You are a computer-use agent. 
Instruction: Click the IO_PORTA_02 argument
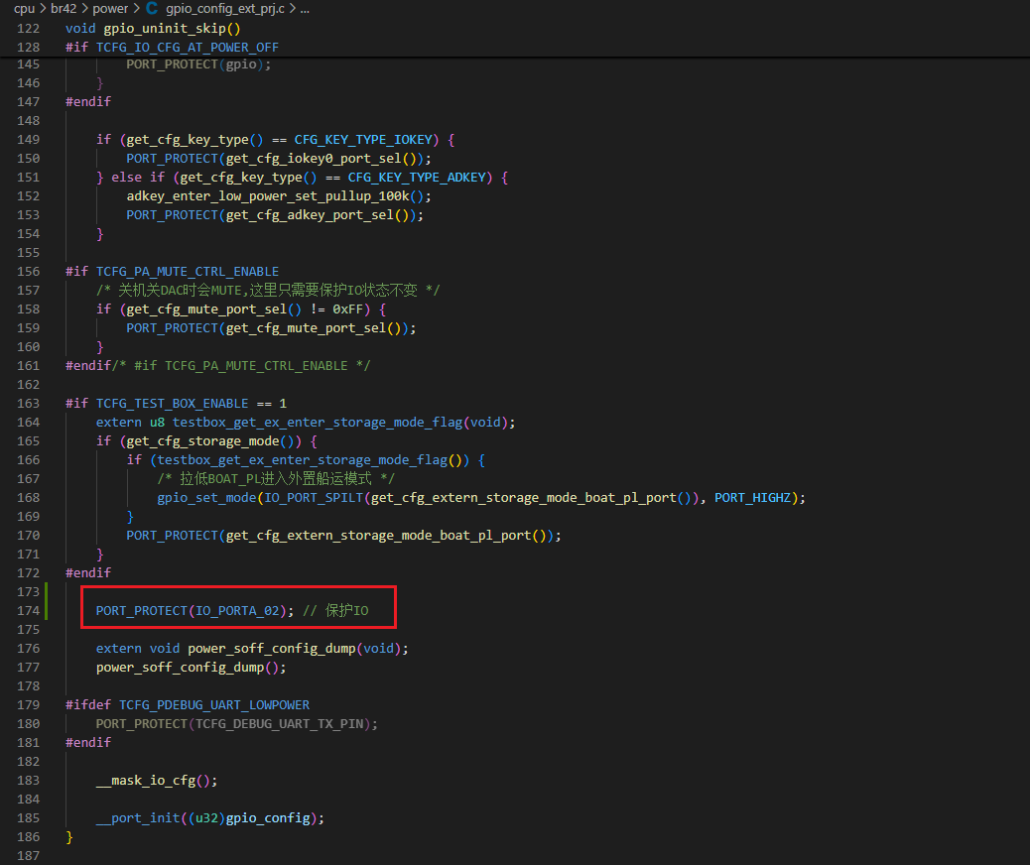[x=237, y=611]
